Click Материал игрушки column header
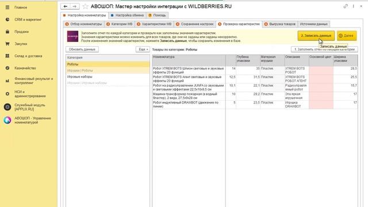The image size is (368, 207). coord(273,60)
